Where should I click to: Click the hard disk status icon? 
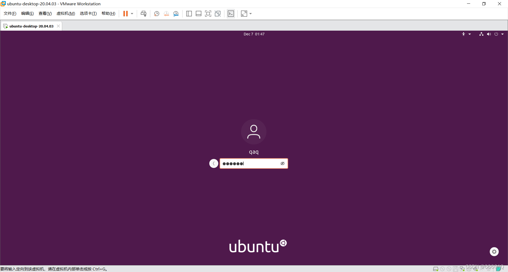pos(436,269)
